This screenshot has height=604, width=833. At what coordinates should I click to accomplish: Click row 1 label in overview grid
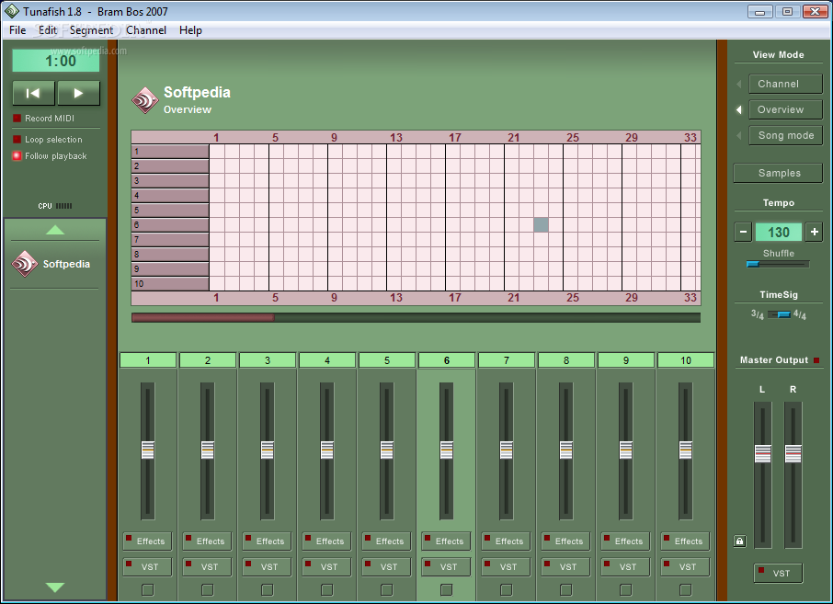pos(170,152)
